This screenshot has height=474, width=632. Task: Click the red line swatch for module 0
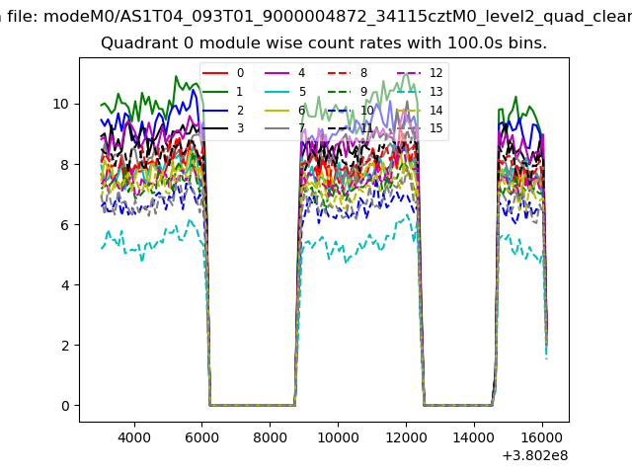(216, 73)
